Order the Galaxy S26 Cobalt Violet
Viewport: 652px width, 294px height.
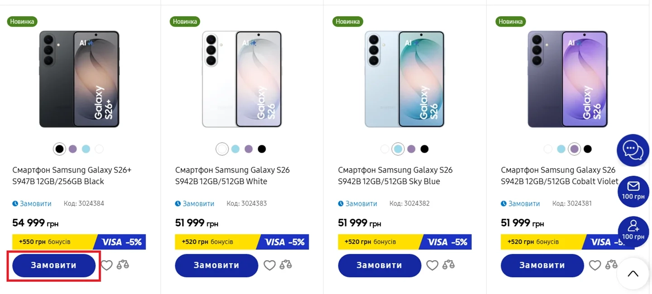pyautogui.click(x=542, y=266)
